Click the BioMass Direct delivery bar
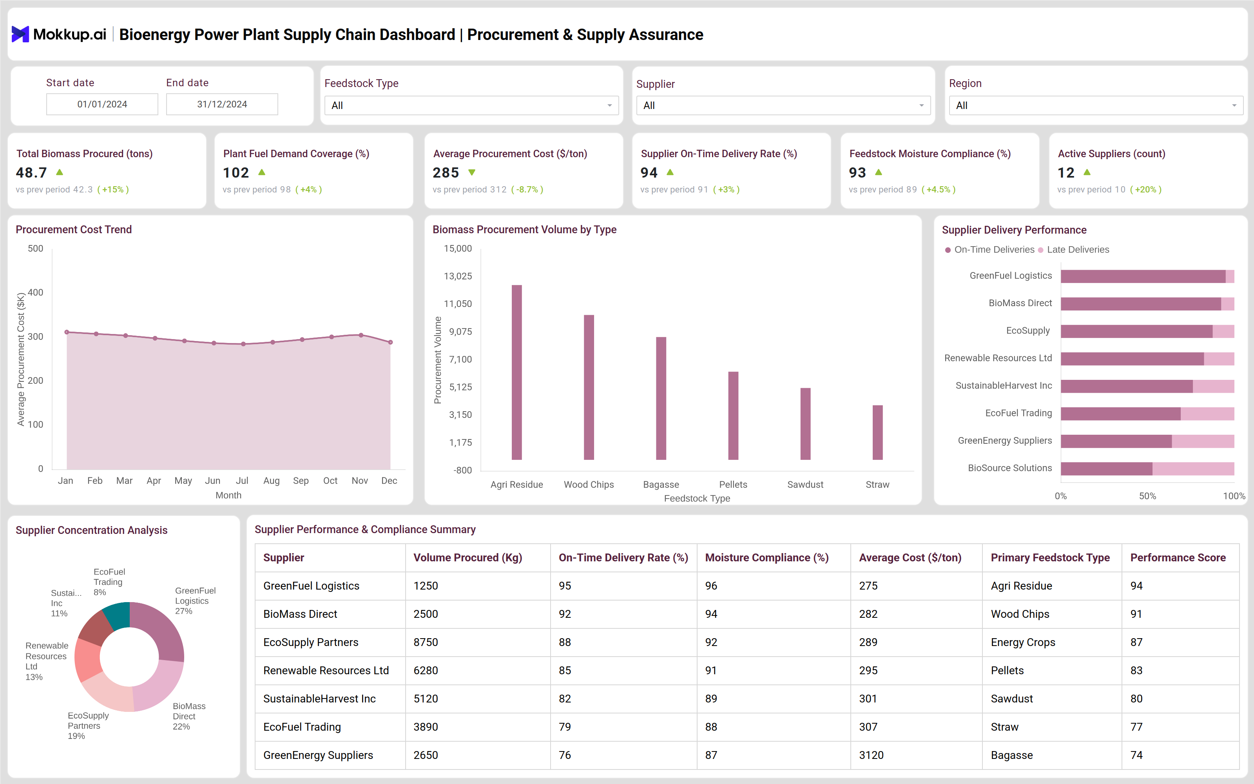Screen dimensions: 1254x784 [1140, 304]
